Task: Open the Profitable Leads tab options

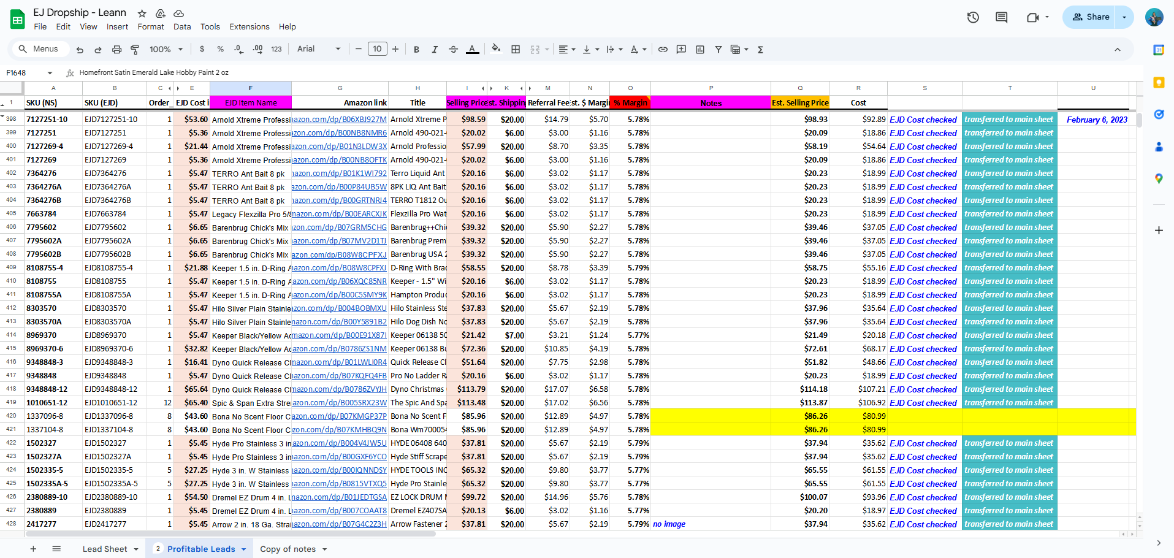Action: point(243,549)
